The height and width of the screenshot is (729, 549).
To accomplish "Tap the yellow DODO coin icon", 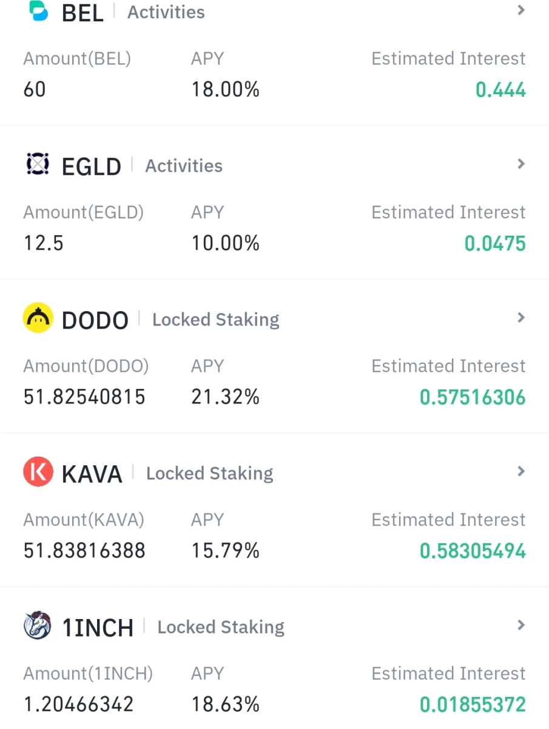I will (38, 318).
